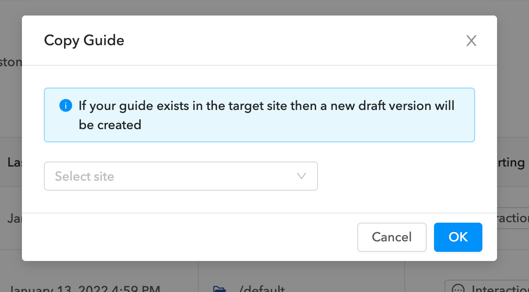Click the column header ending in 'rting'
The height and width of the screenshot is (292, 529).
pyautogui.click(x=511, y=162)
